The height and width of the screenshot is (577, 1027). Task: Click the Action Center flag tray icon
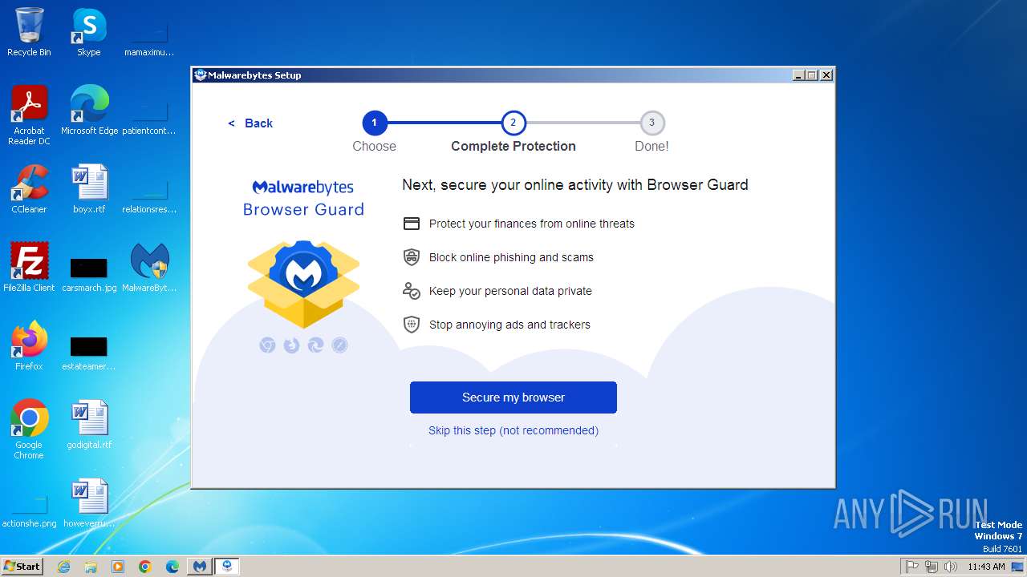point(912,567)
